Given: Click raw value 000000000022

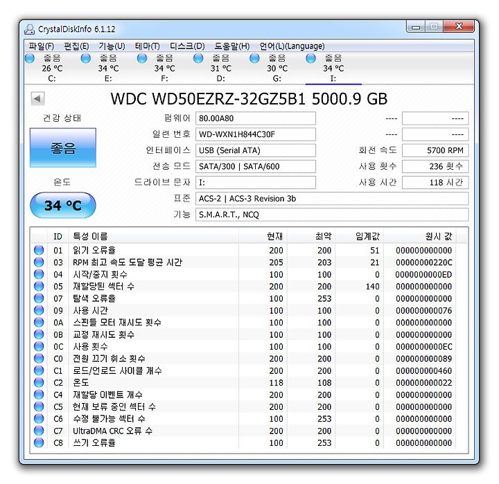Looking at the screenshot, I should tap(424, 382).
